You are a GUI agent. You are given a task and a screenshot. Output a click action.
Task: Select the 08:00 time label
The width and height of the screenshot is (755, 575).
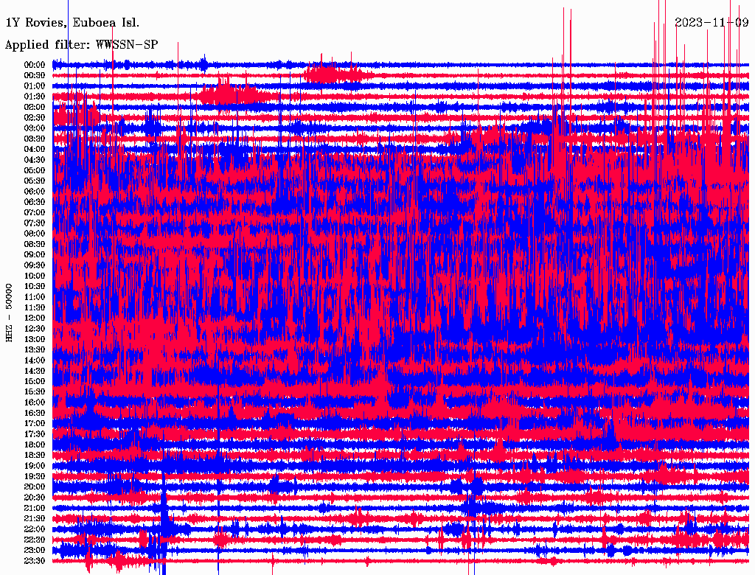coord(35,234)
